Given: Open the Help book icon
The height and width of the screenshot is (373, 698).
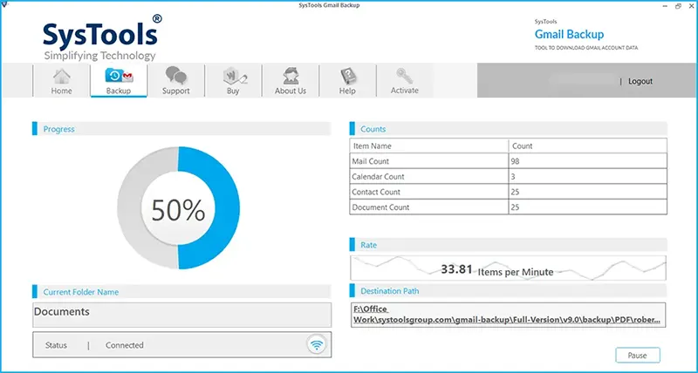Looking at the screenshot, I should tap(347, 76).
